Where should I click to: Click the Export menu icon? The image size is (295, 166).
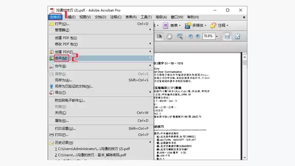[x=51, y=92]
